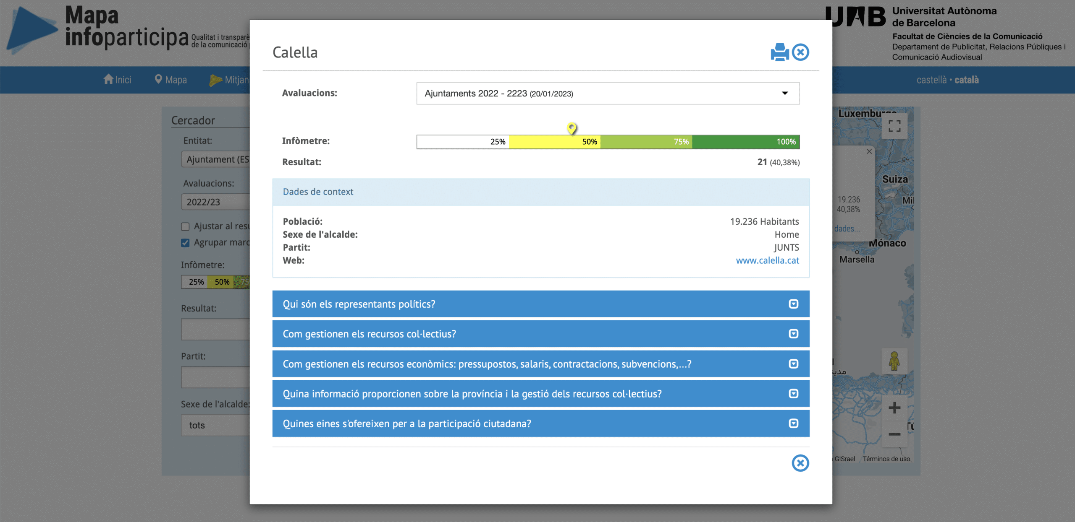The image size is (1075, 522).
Task: Open the 'dades...' link in map popup
Action: (x=847, y=229)
